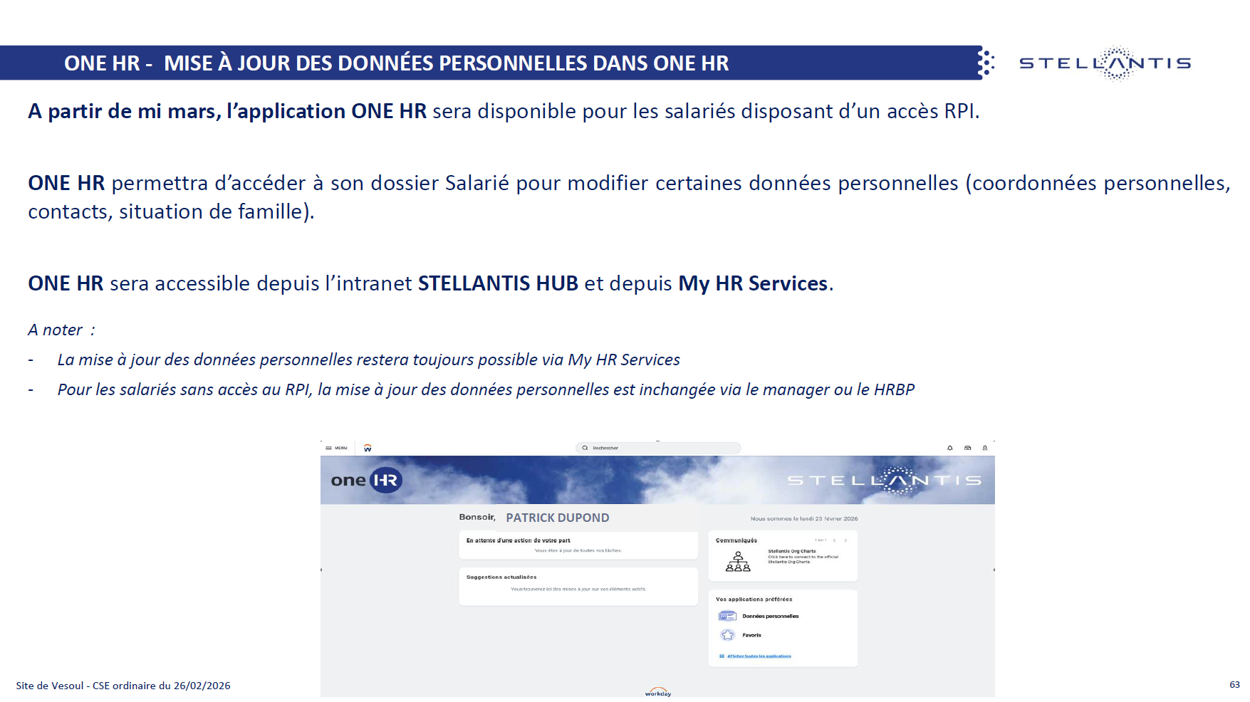Open the Stellantis Org Charts announcement
The height and width of the screenshot is (702, 1250).
(x=792, y=551)
